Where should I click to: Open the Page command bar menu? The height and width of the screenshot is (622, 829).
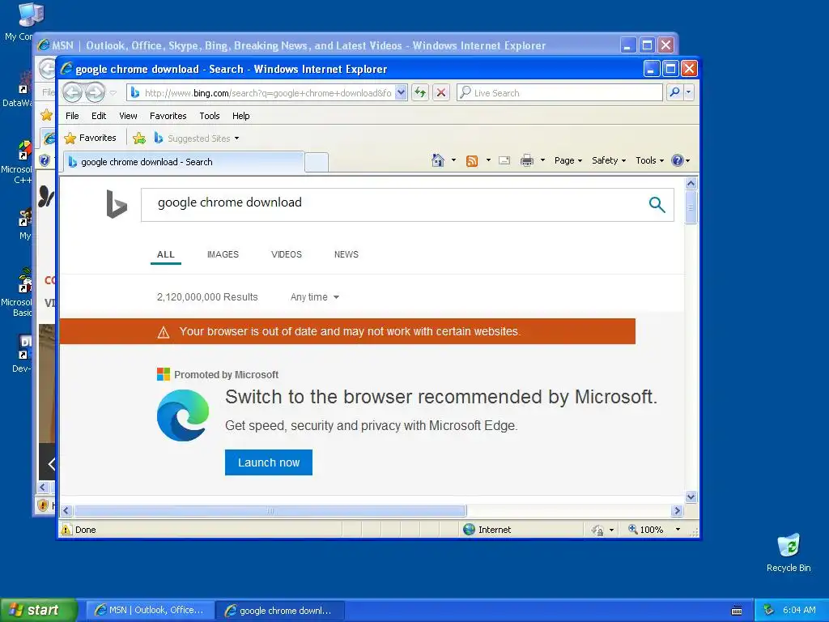[x=568, y=160]
